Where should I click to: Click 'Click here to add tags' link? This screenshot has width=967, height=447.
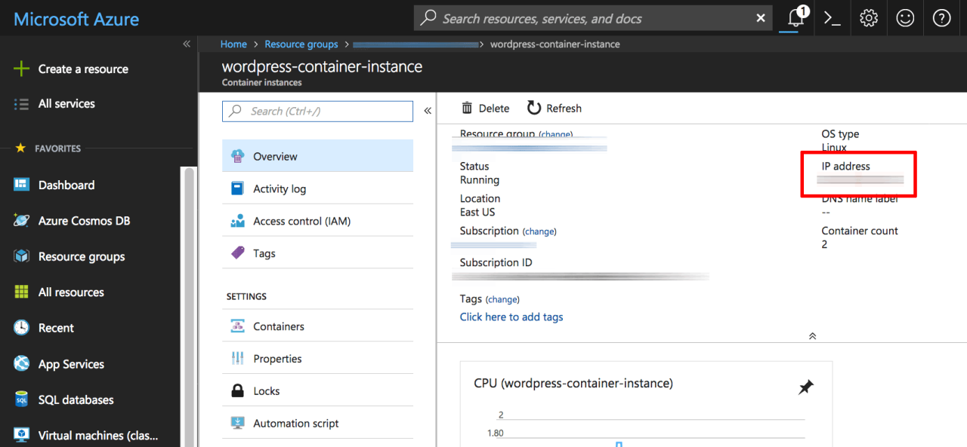click(x=511, y=317)
